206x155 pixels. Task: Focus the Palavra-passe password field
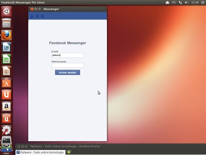[68, 65]
